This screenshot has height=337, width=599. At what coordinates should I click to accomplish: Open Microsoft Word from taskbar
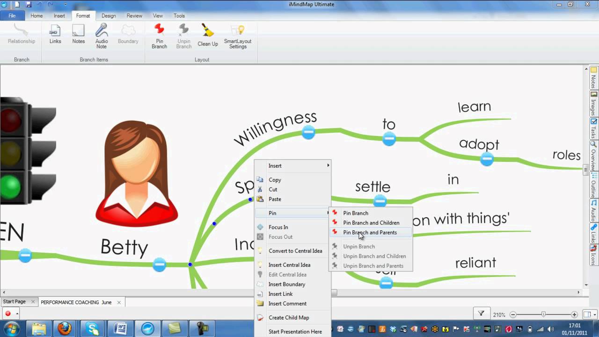click(120, 329)
